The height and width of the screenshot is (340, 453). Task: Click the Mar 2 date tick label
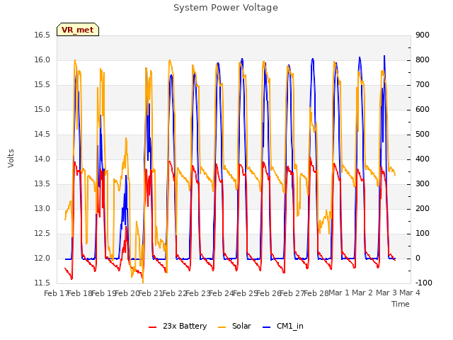[362, 293]
